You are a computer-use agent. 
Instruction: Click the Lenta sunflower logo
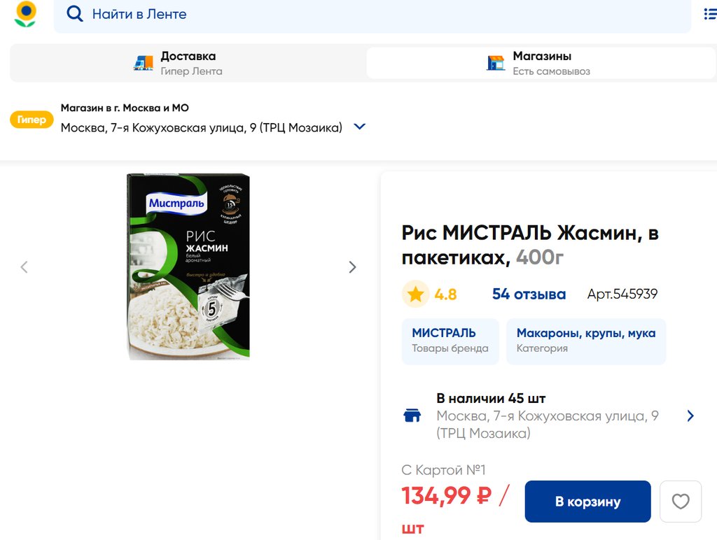pos(26,14)
